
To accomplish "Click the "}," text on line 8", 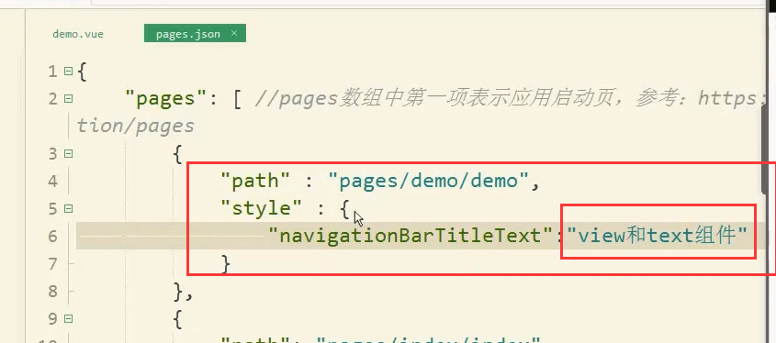I will (x=183, y=292).
